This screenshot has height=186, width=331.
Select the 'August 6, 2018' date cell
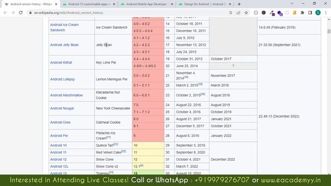tap(192, 135)
